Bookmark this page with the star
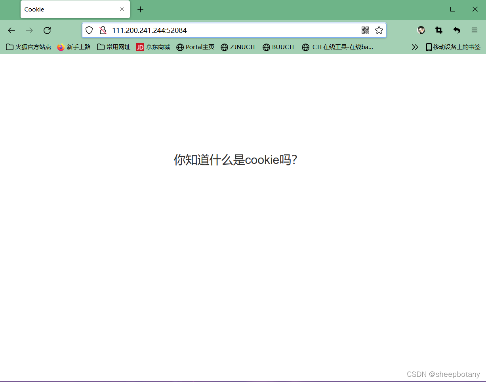The width and height of the screenshot is (486, 382). pos(379,30)
